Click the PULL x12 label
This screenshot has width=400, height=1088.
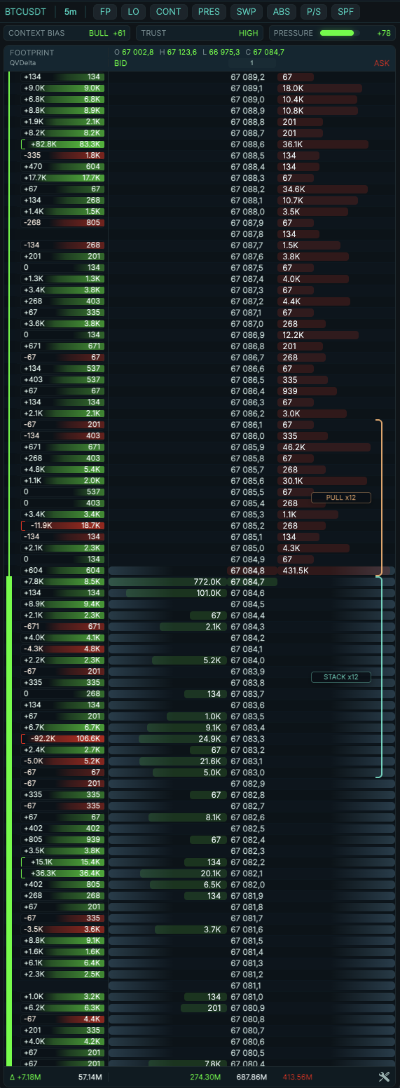click(x=341, y=497)
